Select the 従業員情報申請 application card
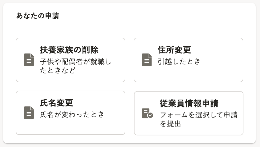The width and height of the screenshot is (260, 147). coord(189,113)
